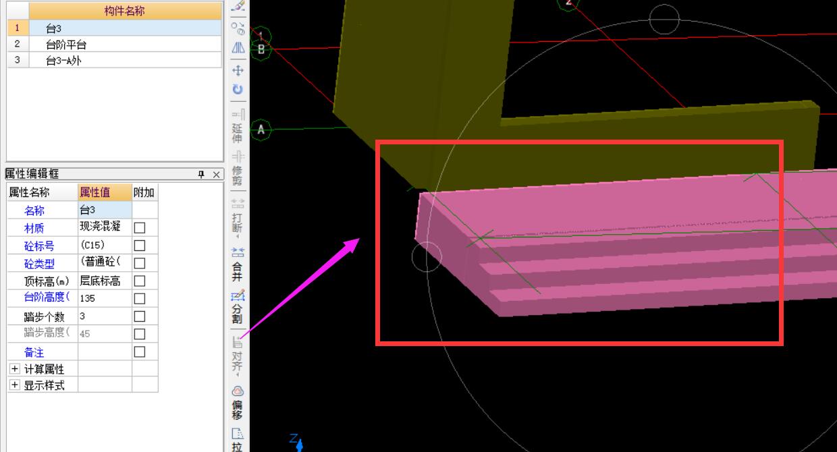The height and width of the screenshot is (452, 837).
Task: Pin the 属性编辑框 panel
Action: coord(201,174)
